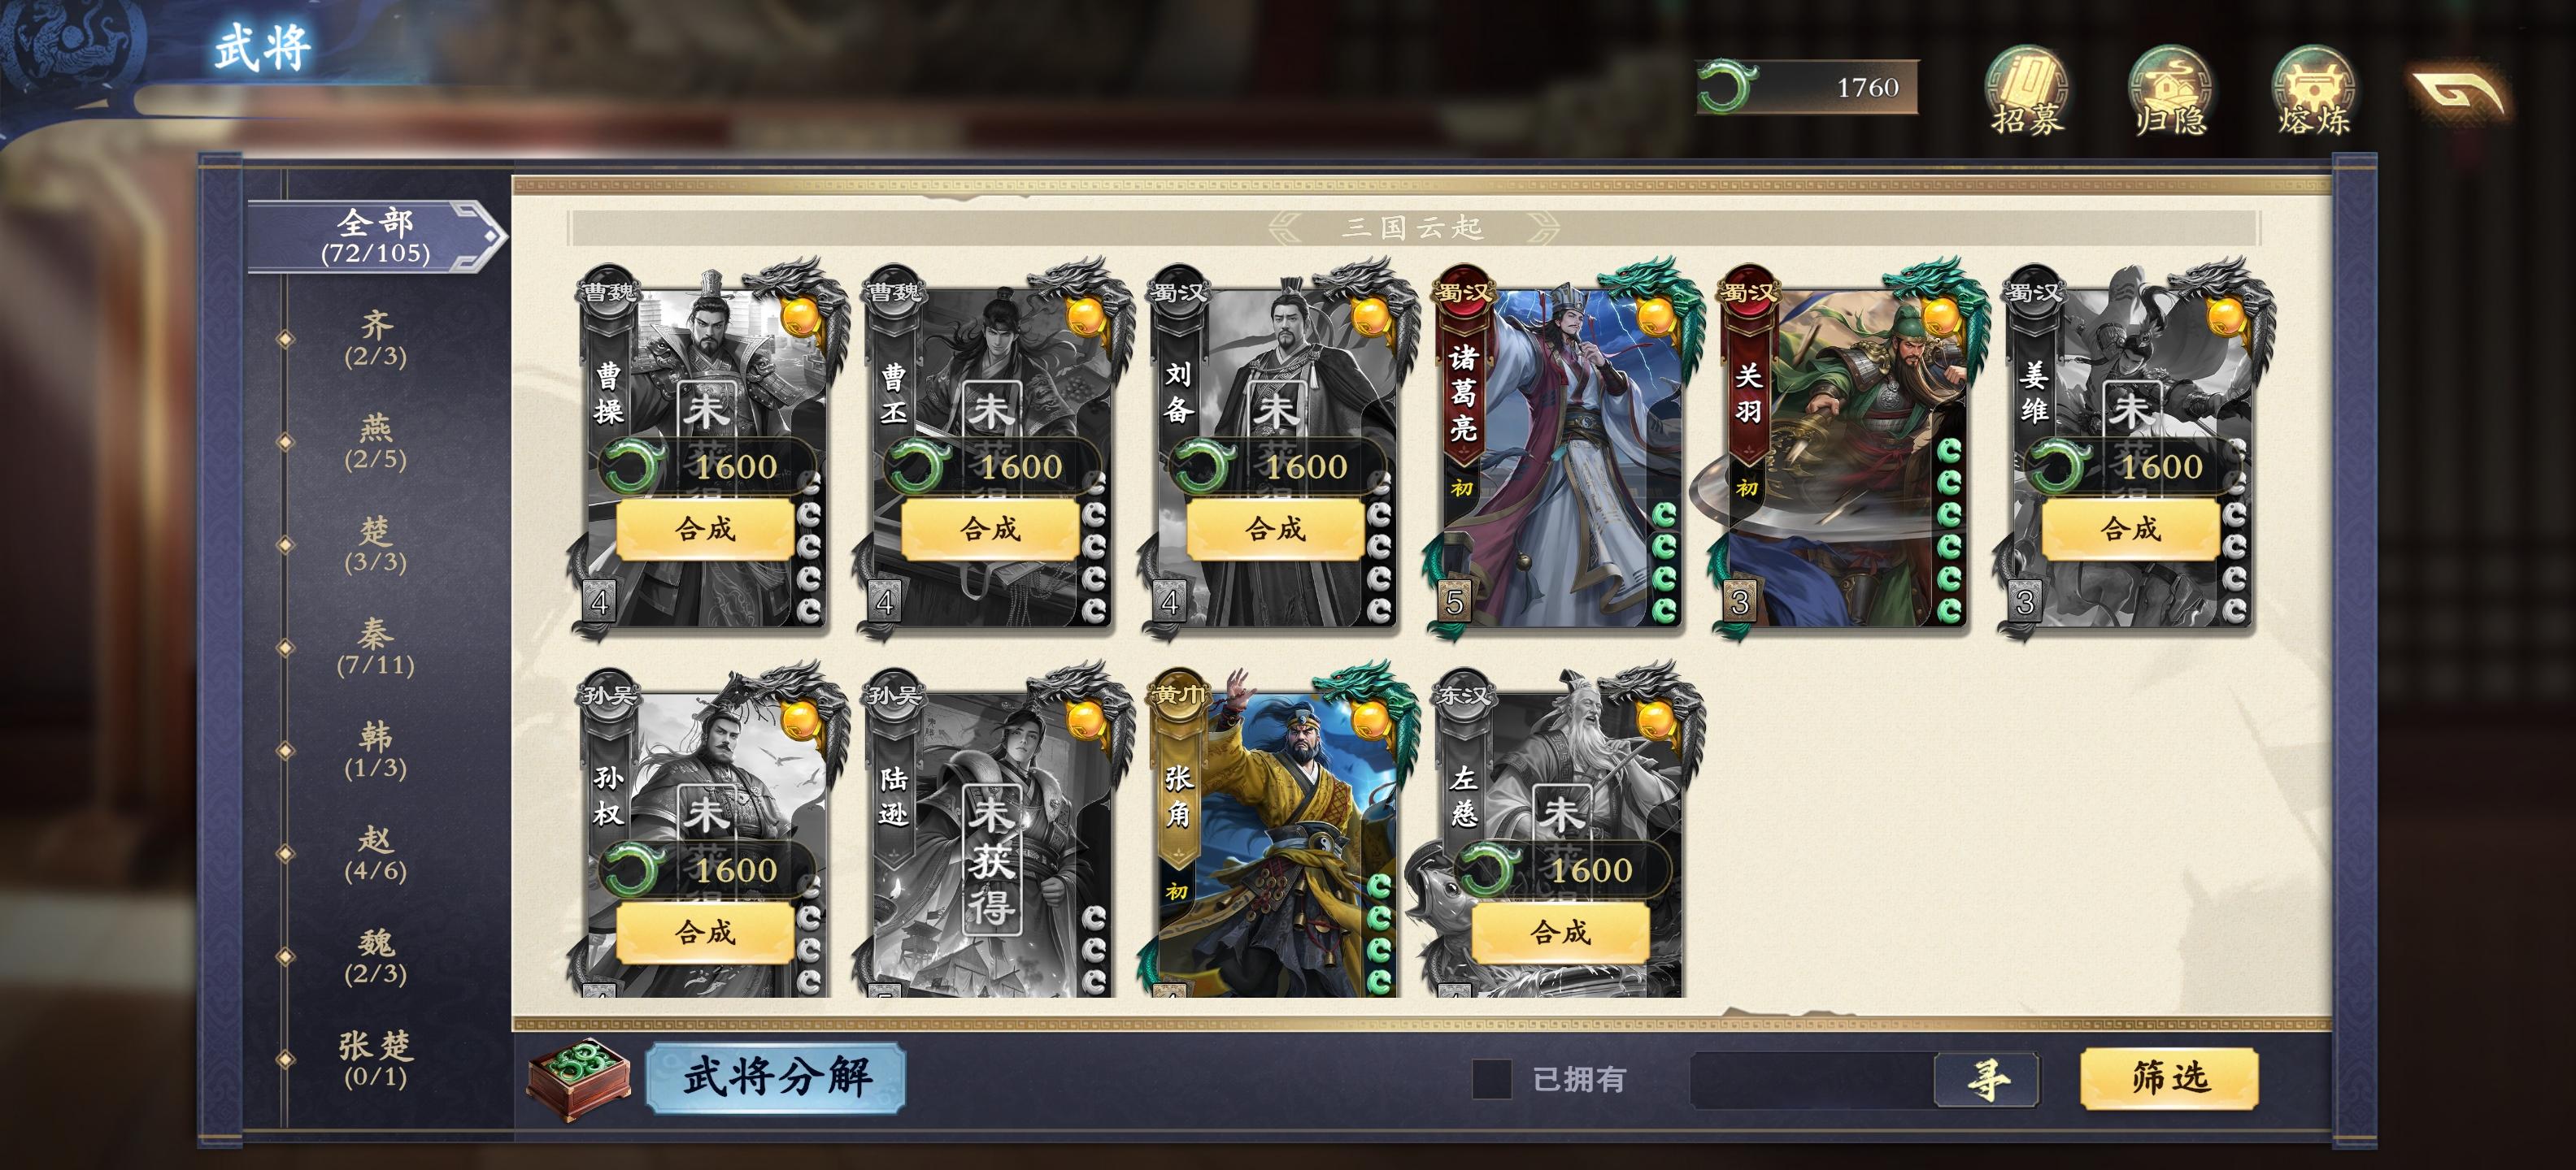The height and width of the screenshot is (1170, 2576).
Task: Open the 归隐 retire icon
Action: pyautogui.click(x=2169, y=90)
